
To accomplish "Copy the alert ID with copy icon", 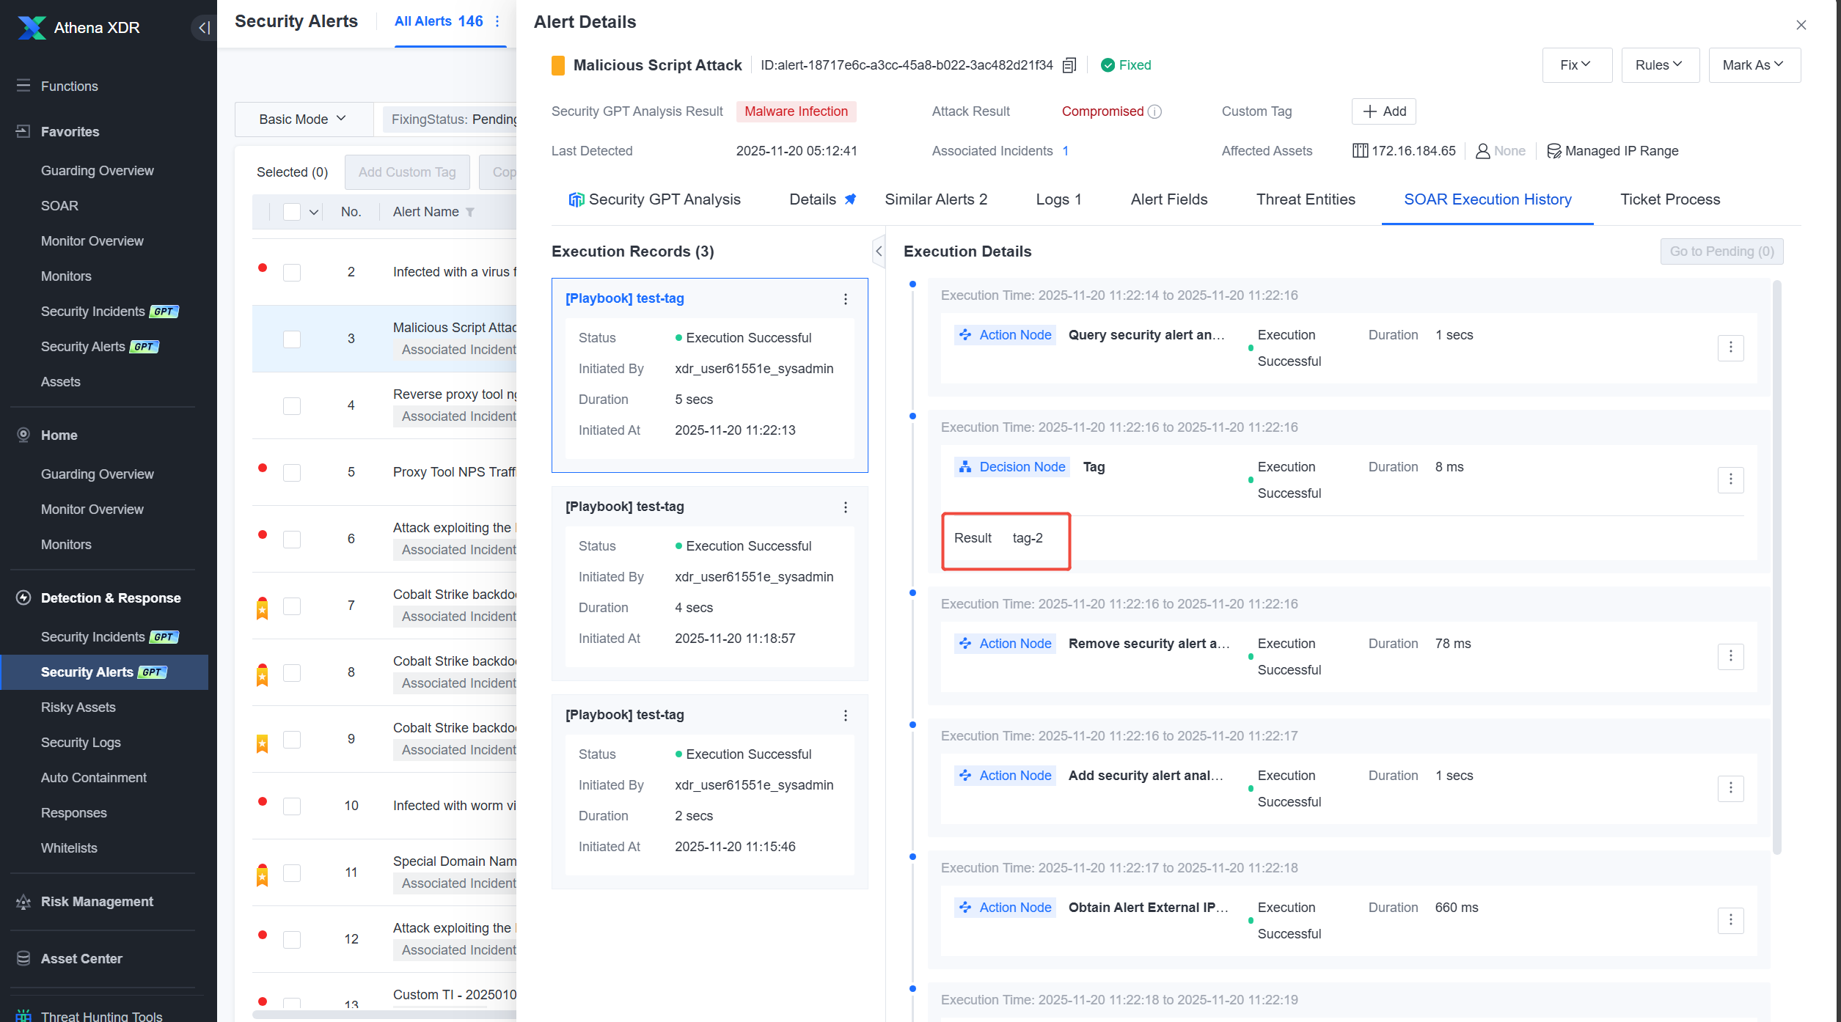I will pyautogui.click(x=1069, y=65).
